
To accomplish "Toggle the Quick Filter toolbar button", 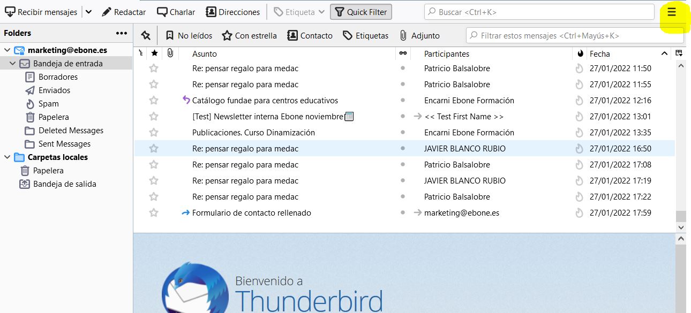I will coord(361,12).
